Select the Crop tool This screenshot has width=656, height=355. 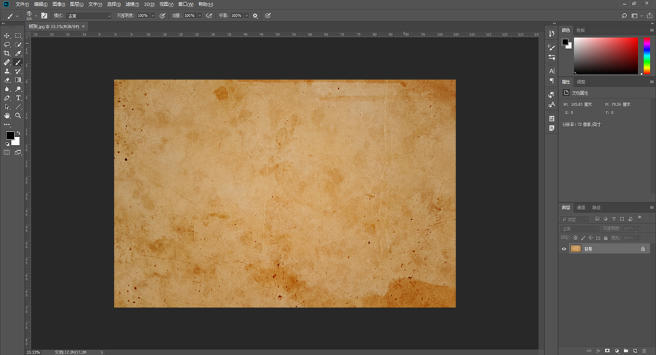click(7, 53)
